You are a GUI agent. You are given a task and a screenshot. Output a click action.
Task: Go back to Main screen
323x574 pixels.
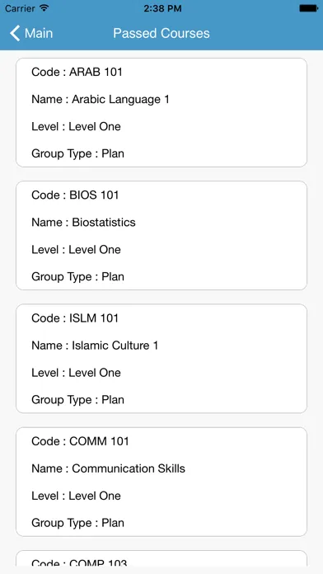(31, 33)
